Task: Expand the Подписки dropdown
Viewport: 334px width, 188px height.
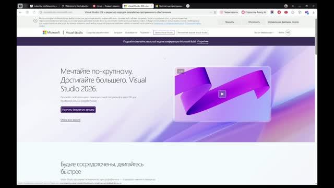Action: pos(145,32)
